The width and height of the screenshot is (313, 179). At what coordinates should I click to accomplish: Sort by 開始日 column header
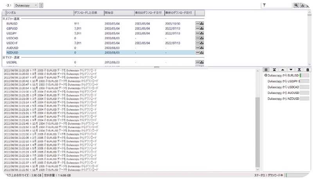tap(118, 13)
